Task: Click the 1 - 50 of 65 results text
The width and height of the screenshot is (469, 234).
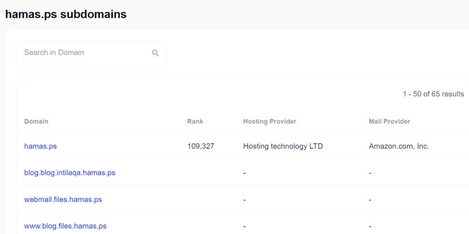Action: click(433, 94)
